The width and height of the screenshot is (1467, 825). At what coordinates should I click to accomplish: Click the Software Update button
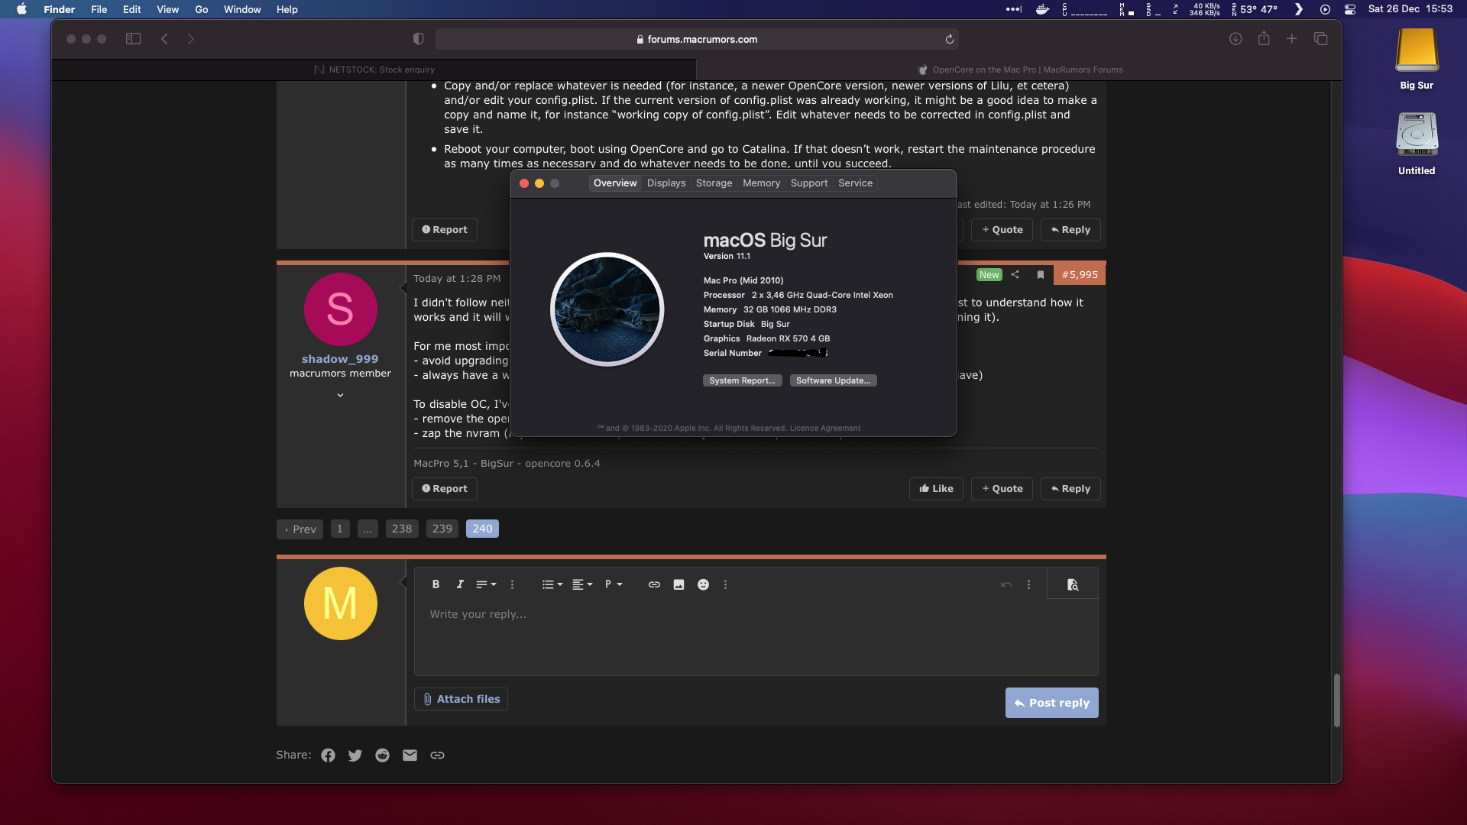[833, 380]
